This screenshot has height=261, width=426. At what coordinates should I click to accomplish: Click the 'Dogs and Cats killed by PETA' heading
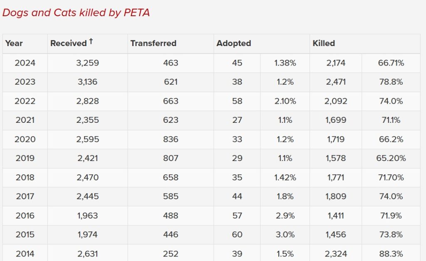(x=76, y=13)
